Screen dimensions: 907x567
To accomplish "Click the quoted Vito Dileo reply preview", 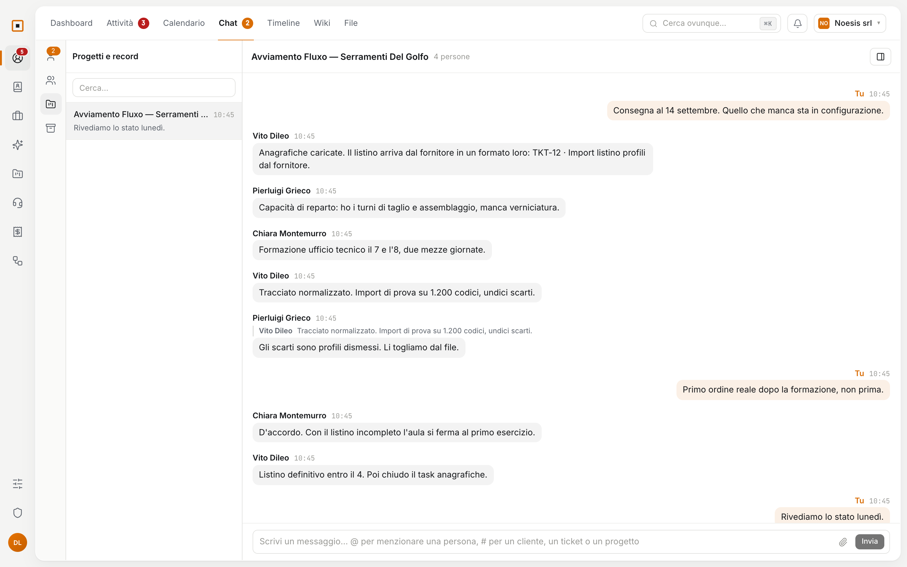I will 392,331.
